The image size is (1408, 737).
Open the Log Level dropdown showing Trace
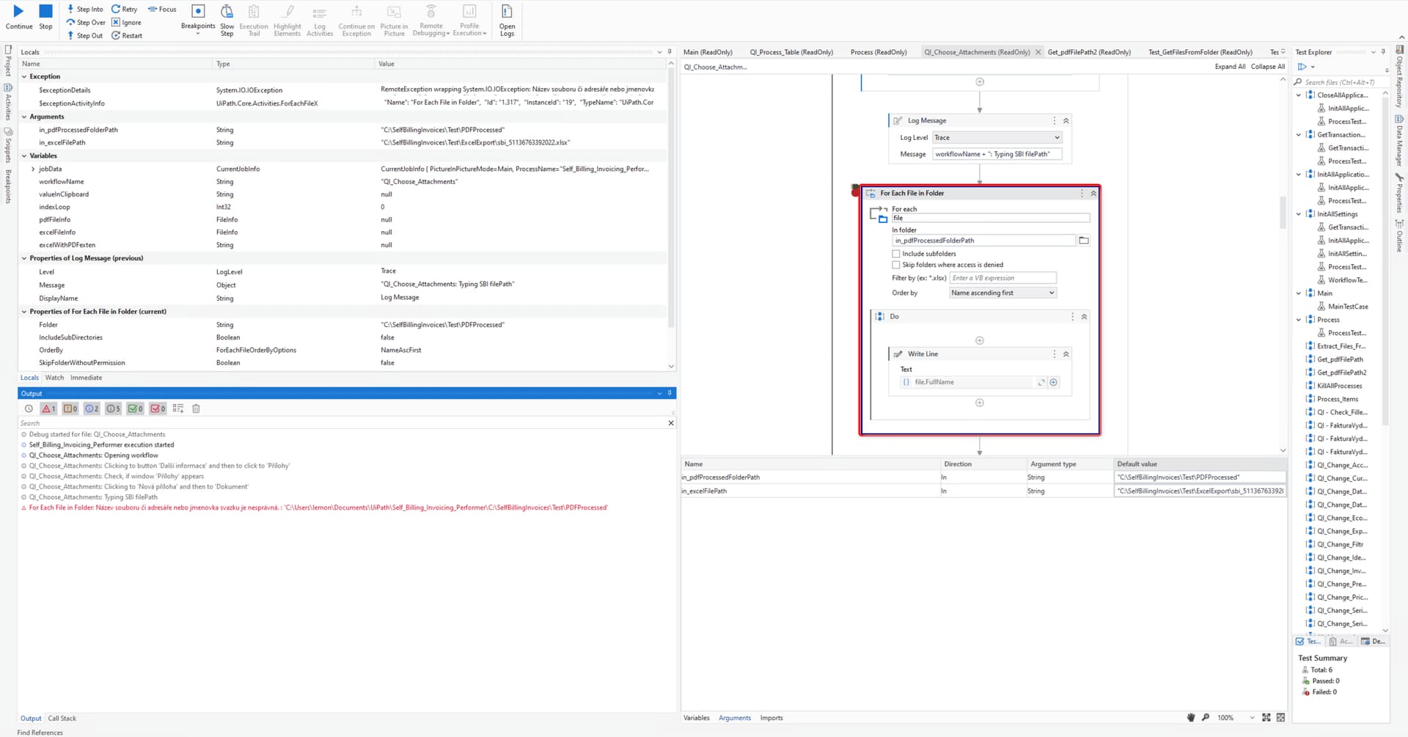tap(997, 138)
